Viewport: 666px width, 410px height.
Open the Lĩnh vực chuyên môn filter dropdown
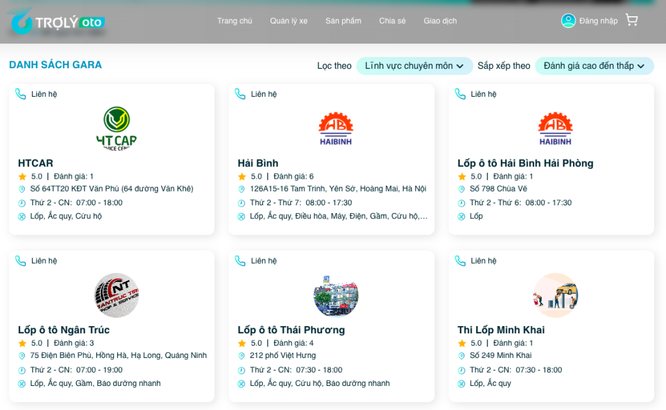(414, 66)
